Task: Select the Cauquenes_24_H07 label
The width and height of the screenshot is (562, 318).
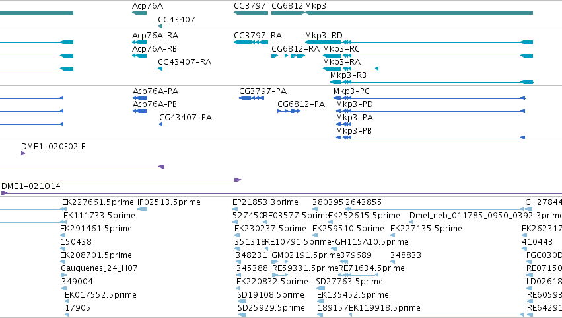Action: pos(99,269)
